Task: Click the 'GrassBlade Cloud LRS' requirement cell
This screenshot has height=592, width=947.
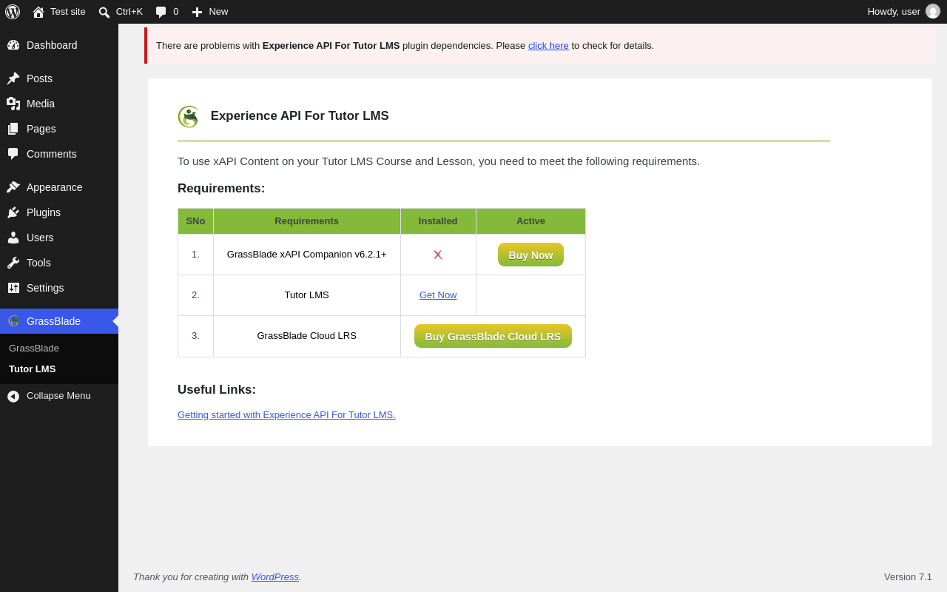Action: click(307, 336)
